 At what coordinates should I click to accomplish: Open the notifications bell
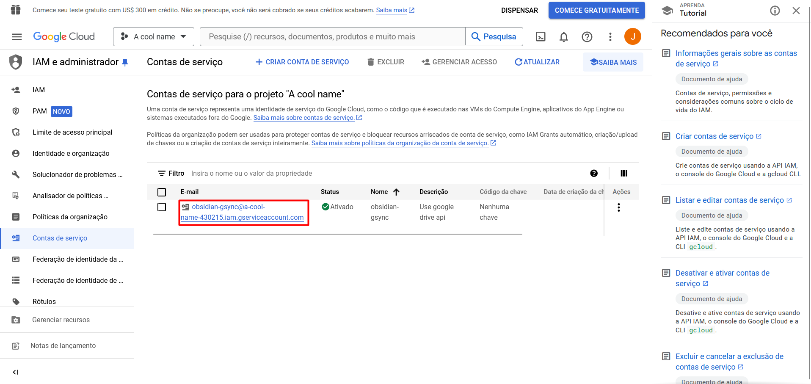coord(563,37)
